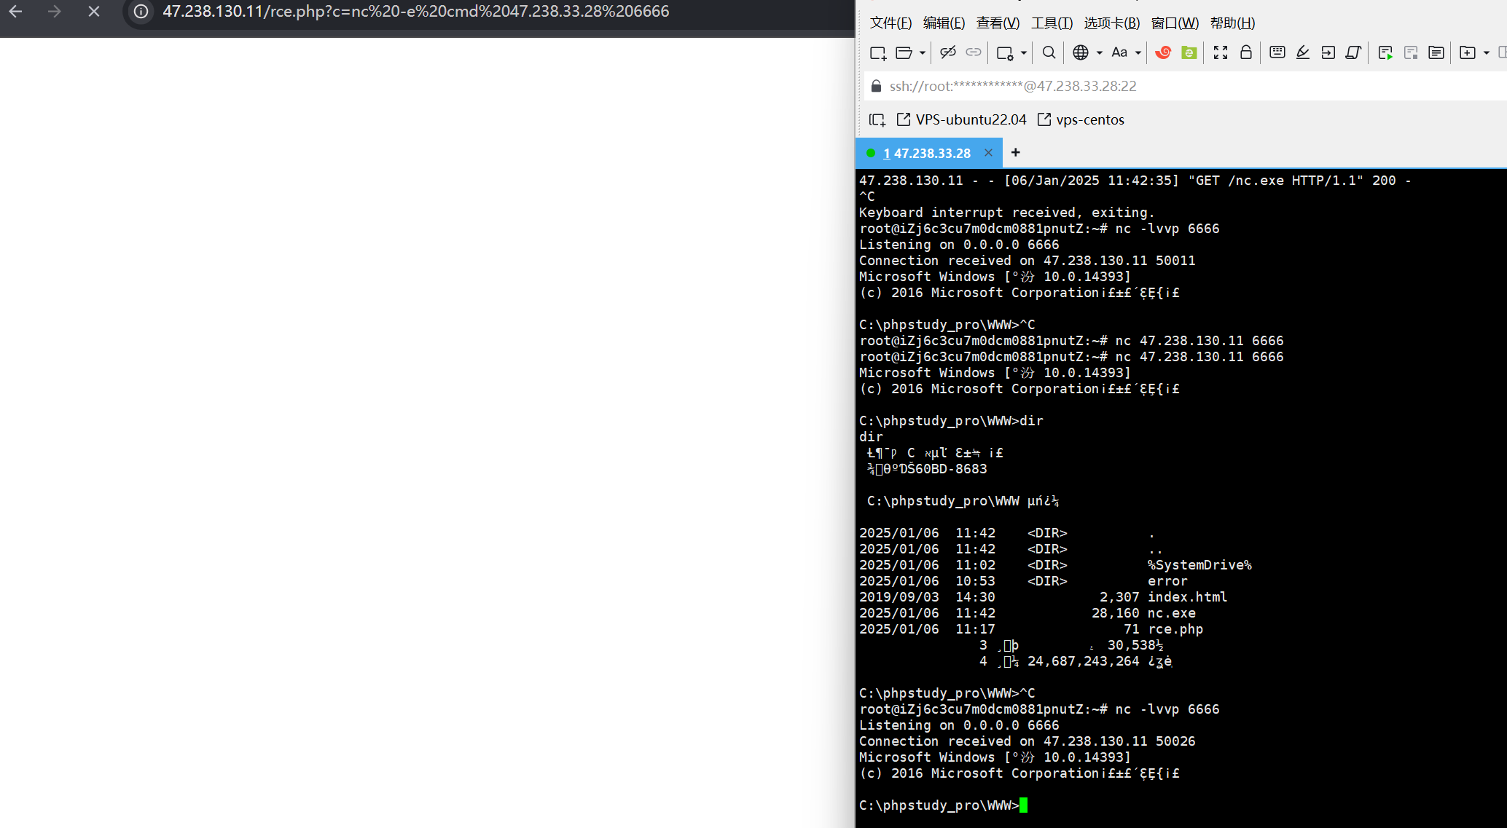
Task: Open the green Xftp file transfer icon
Action: coord(1189,52)
